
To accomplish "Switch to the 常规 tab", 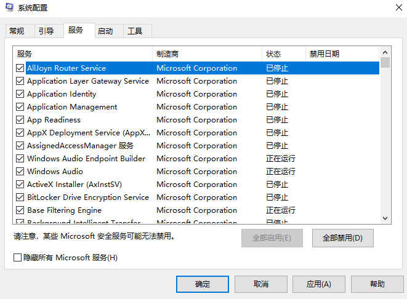I will 17,31.
